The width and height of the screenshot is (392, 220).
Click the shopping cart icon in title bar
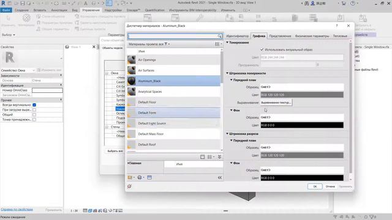click(344, 3)
